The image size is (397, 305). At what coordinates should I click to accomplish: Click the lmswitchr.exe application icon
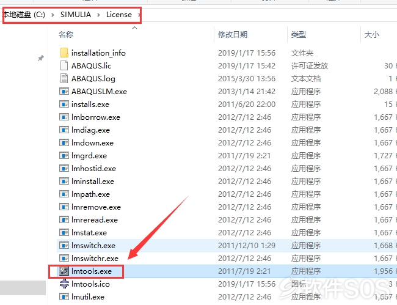click(64, 258)
